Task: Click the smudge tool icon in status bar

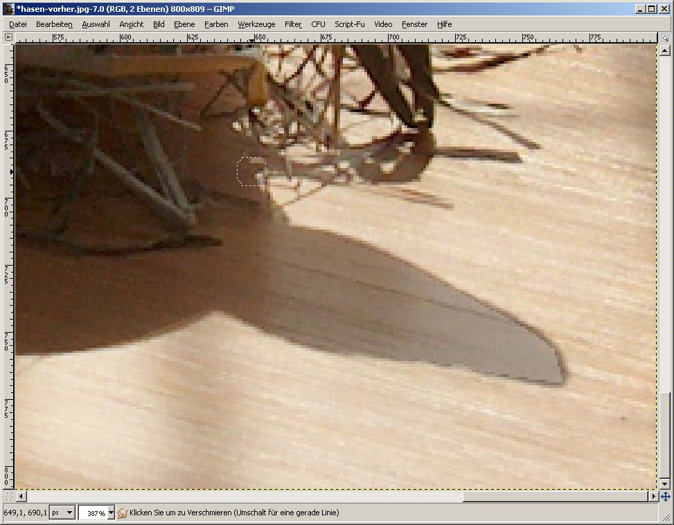Action: [x=122, y=513]
